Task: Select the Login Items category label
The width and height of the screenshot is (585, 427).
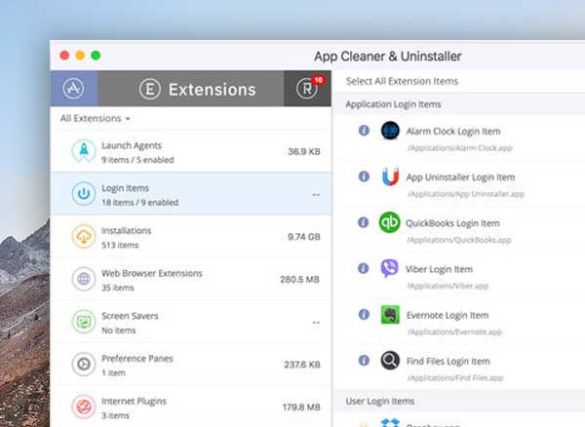Action: 126,188
